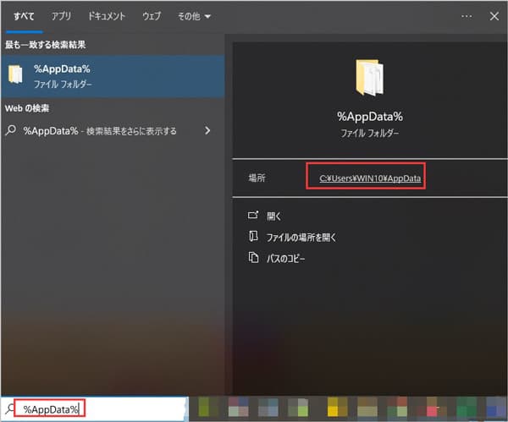Open the three-dot options menu
Screen dimensions: 508x422
point(467,16)
